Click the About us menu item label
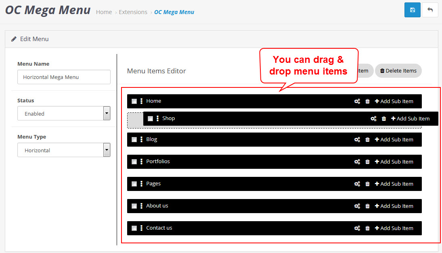 pos(157,206)
